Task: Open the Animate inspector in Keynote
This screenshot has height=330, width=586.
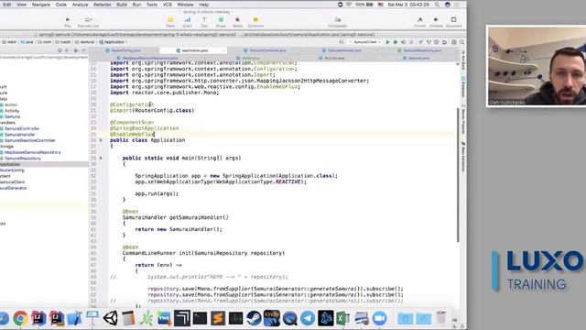Action: pyautogui.click(x=436, y=22)
